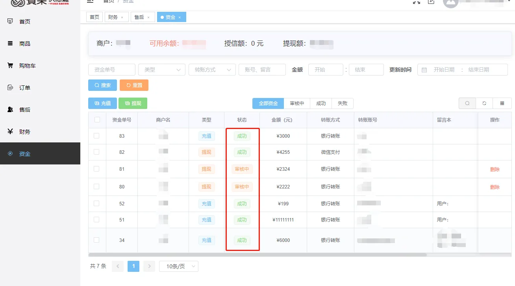Filter by 全部资金 tab
This screenshot has height=286, width=515.
coord(268,103)
